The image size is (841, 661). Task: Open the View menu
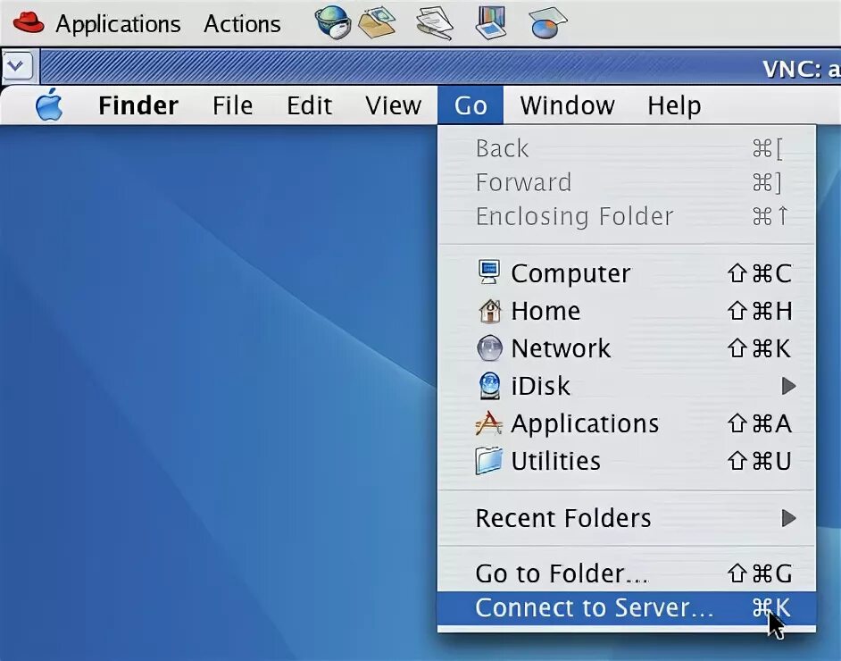(393, 105)
